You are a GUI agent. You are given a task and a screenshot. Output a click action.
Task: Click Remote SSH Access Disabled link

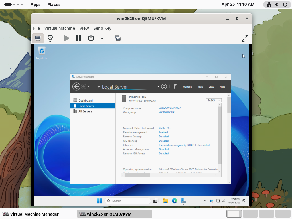point(164,153)
